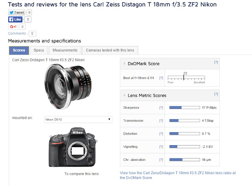Open help icon beside Best at f=18mm
This screenshot has height=186, width=252.
pyautogui.click(x=161, y=78)
